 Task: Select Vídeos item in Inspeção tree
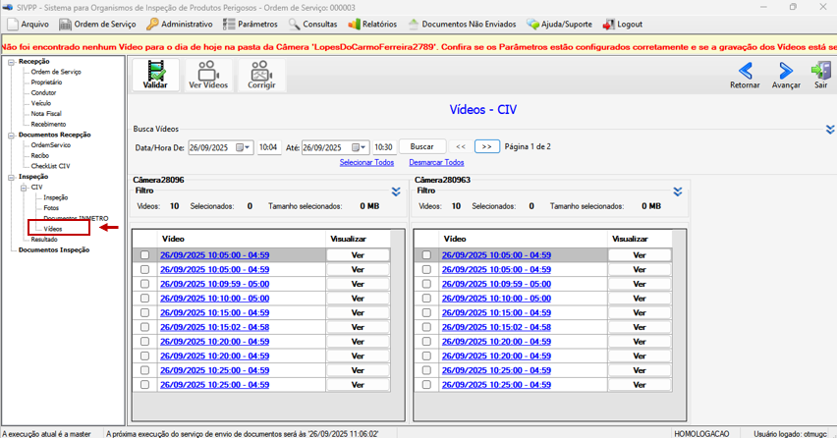pos(53,229)
